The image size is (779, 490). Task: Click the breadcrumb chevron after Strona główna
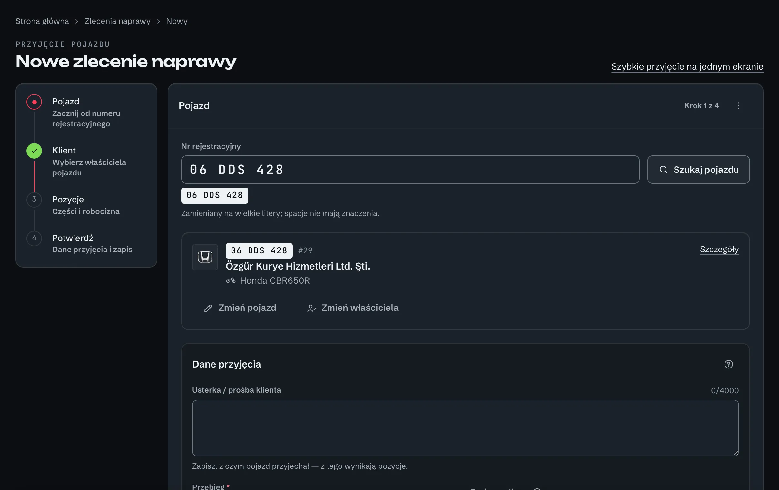click(77, 21)
